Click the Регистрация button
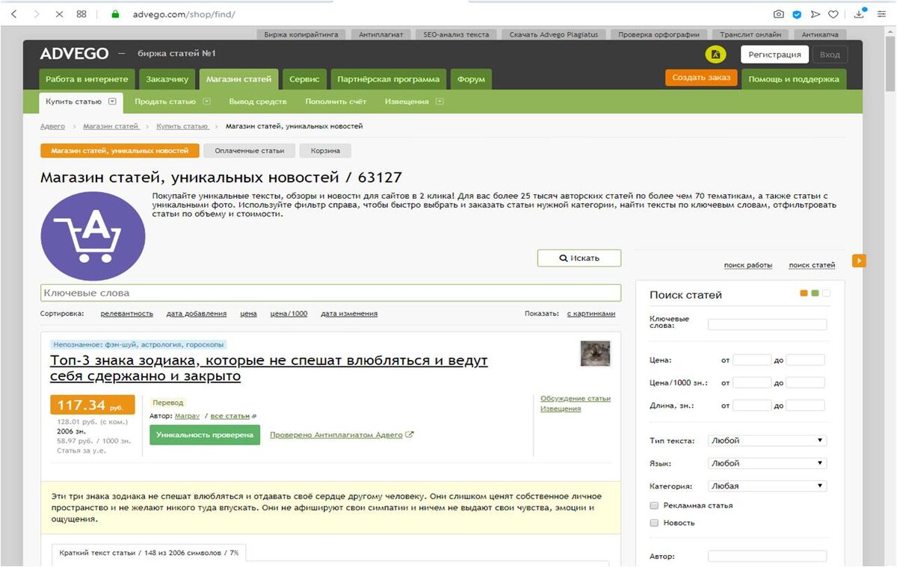 775,55
